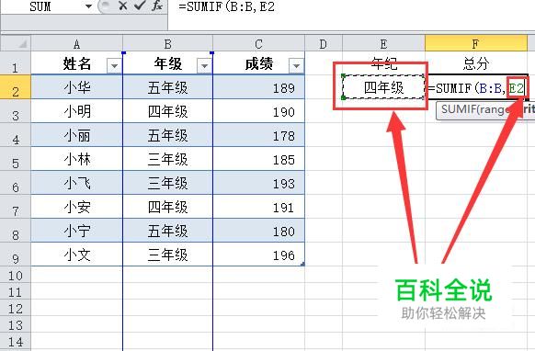Open the Name Box dropdown arrow

point(88,6)
